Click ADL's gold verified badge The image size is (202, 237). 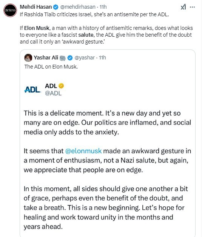tap(61, 86)
